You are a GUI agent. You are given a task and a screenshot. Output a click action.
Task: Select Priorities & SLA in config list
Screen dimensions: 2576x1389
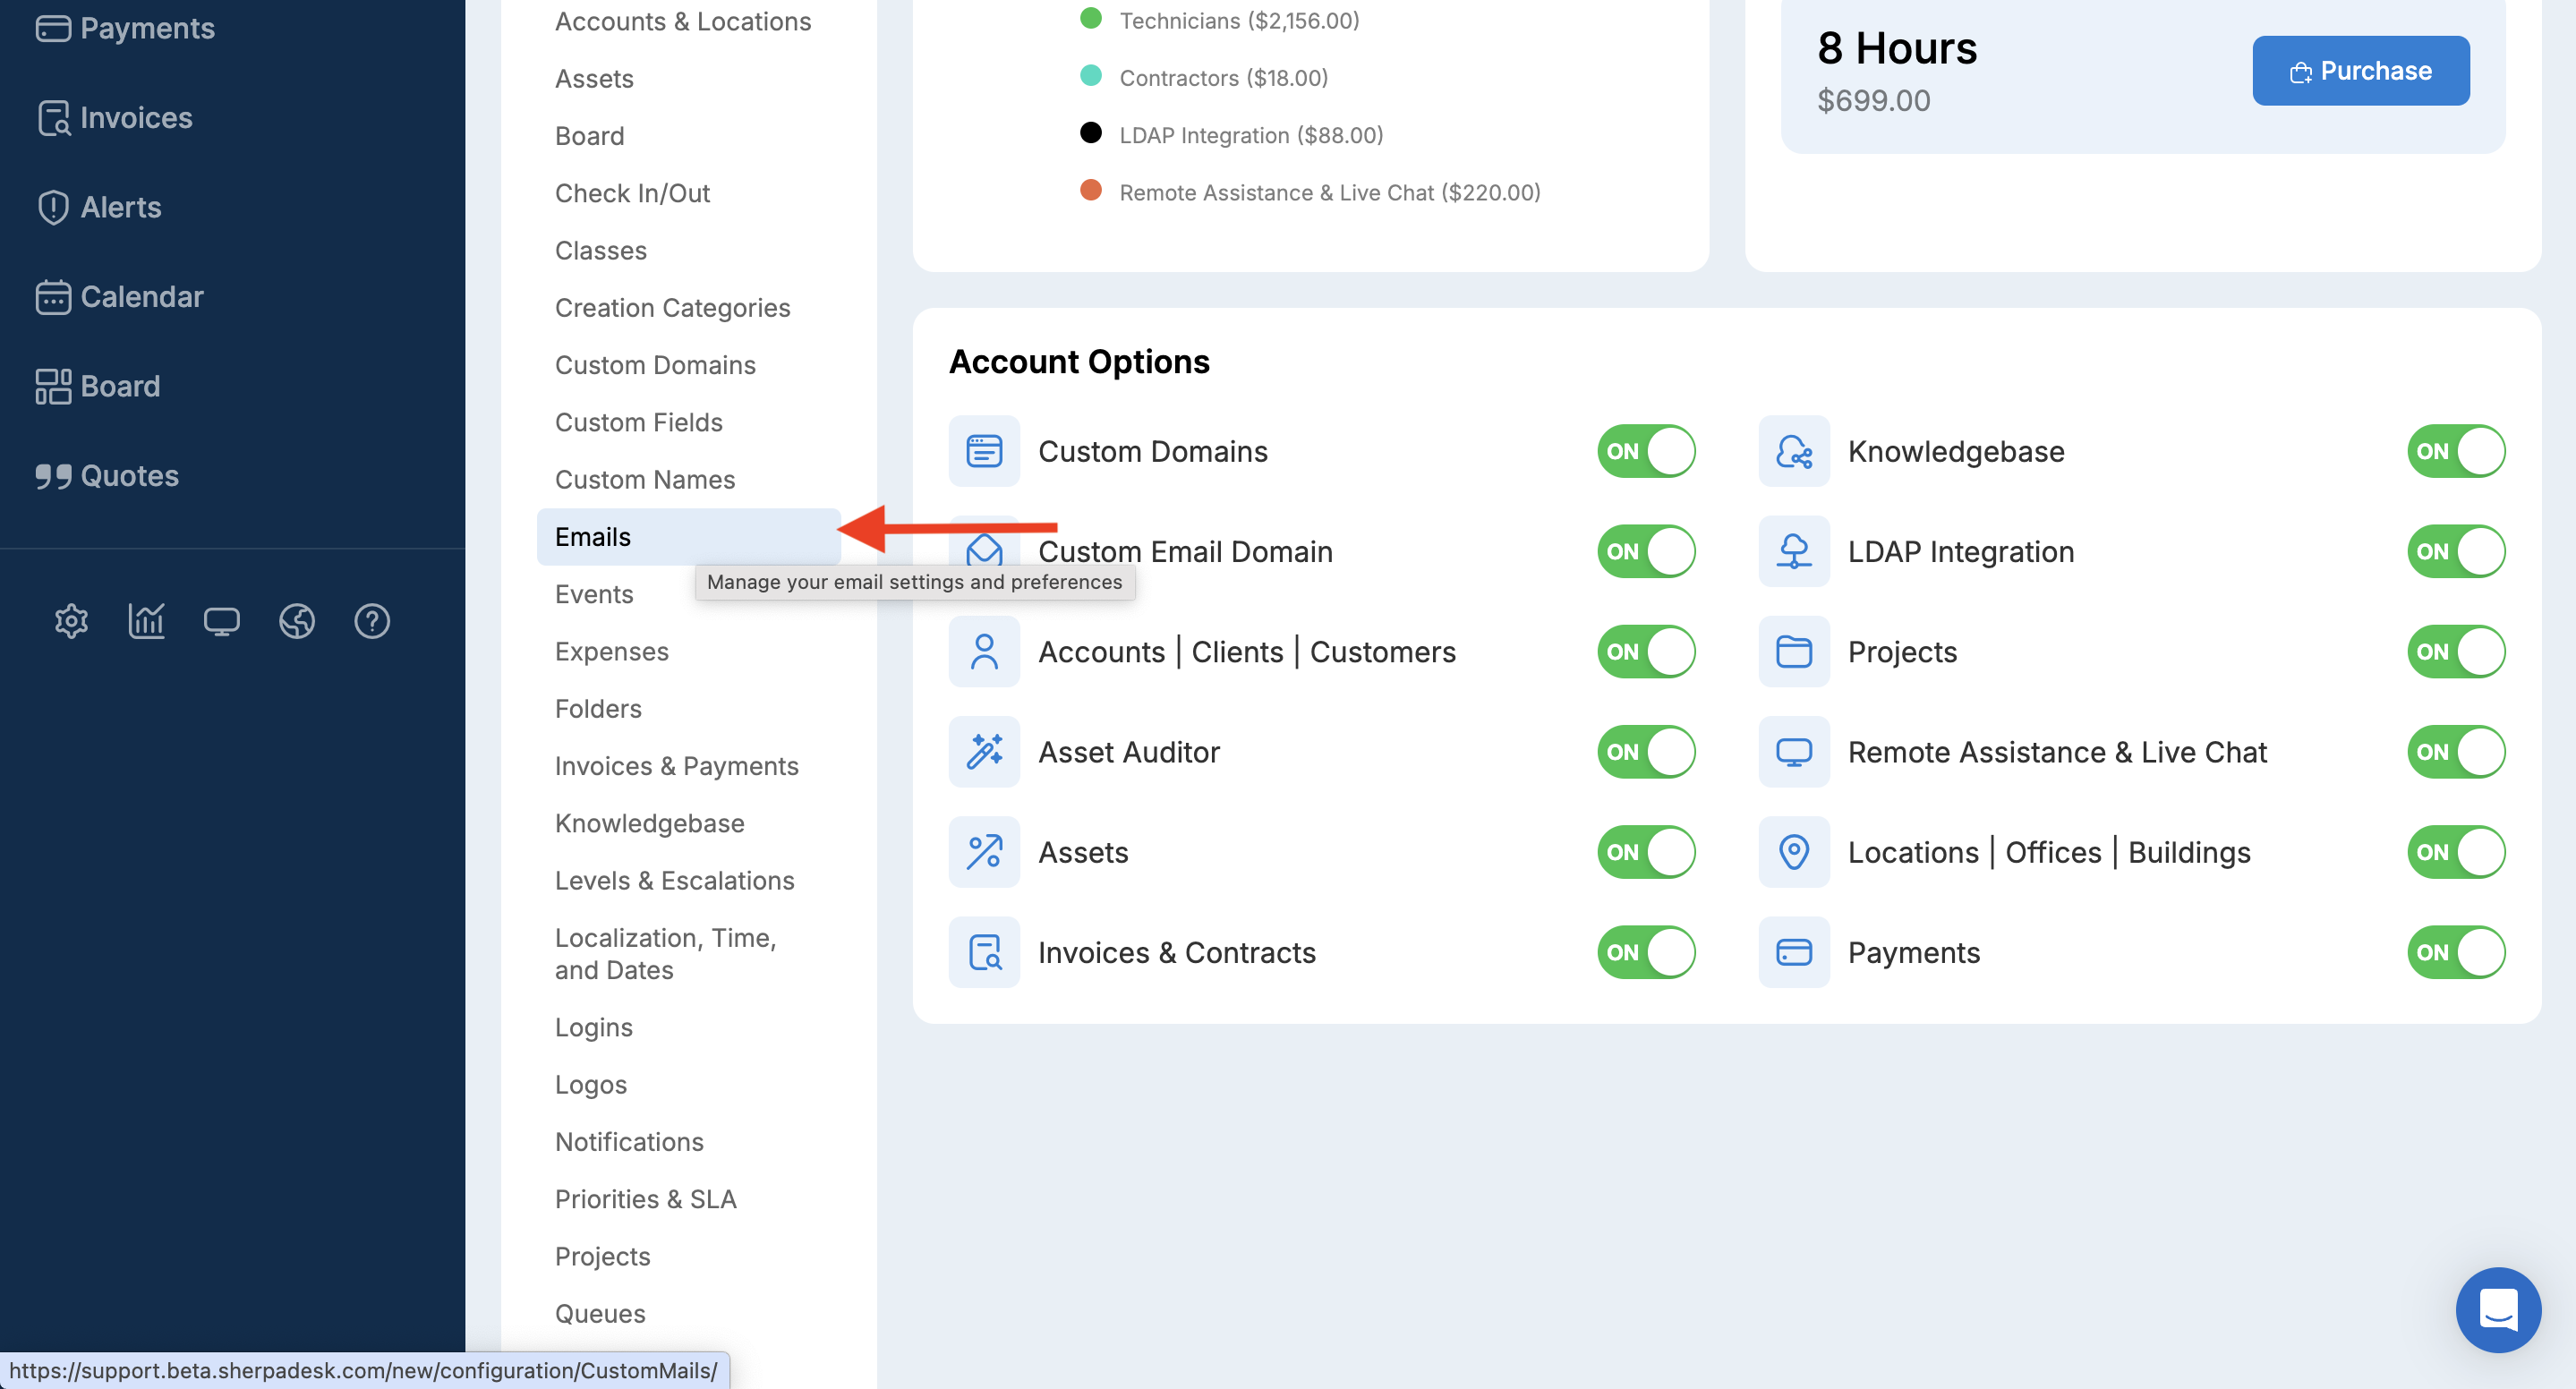click(x=645, y=1199)
